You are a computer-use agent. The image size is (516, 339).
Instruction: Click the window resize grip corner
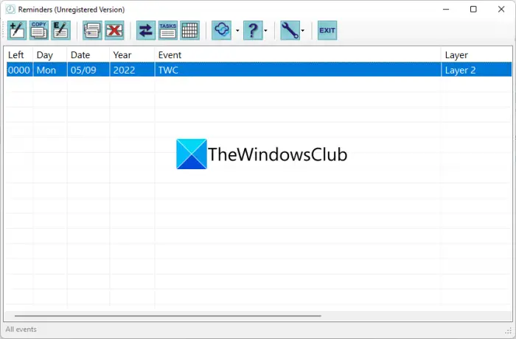(x=509, y=331)
